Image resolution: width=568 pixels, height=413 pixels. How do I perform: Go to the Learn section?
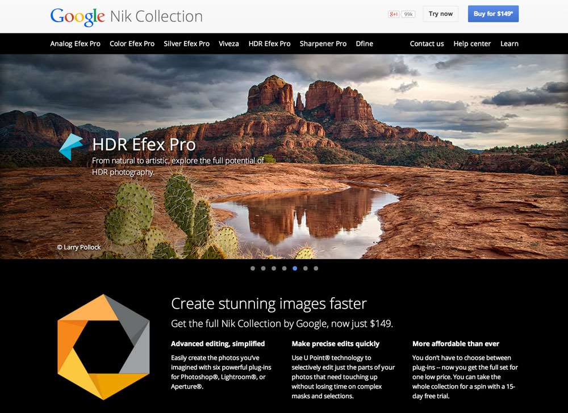(509, 44)
